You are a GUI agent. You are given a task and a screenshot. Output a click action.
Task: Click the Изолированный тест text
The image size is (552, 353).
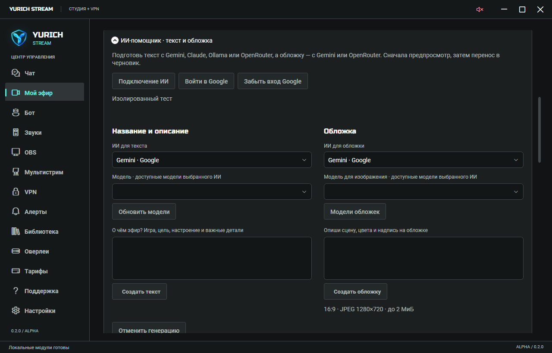142,99
